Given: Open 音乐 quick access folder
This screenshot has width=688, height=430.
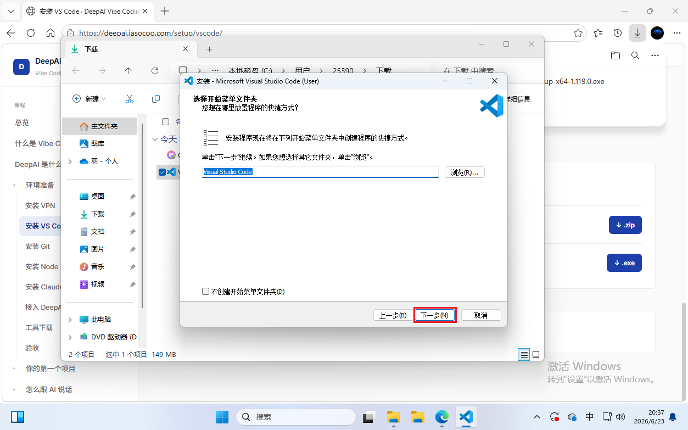Looking at the screenshot, I should pyautogui.click(x=99, y=267).
